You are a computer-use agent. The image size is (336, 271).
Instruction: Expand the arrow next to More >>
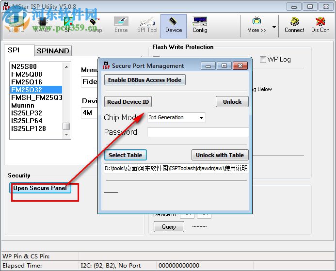click(x=274, y=27)
